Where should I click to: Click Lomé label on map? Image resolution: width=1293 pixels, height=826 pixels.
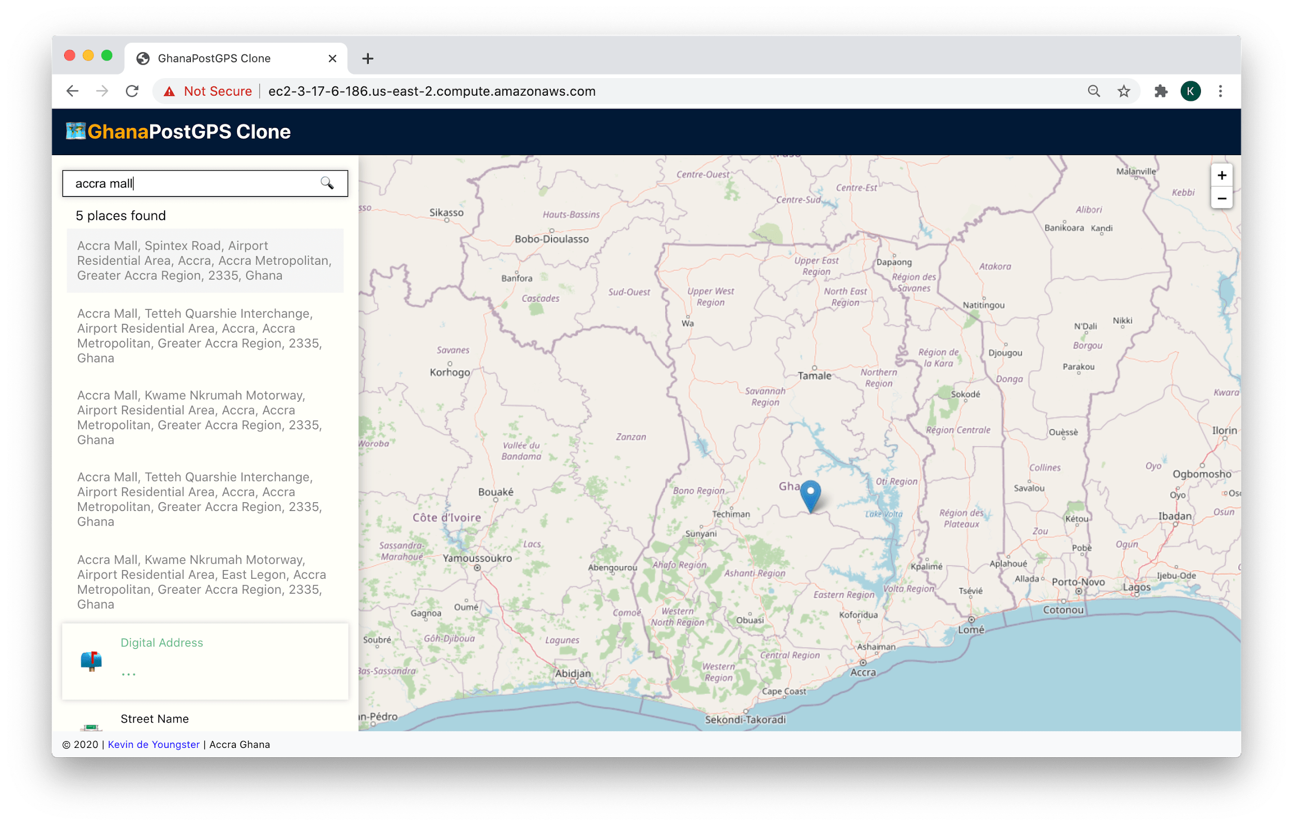(971, 629)
